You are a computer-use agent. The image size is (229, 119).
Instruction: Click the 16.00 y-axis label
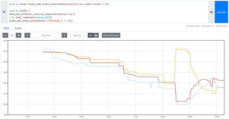click(5, 41)
